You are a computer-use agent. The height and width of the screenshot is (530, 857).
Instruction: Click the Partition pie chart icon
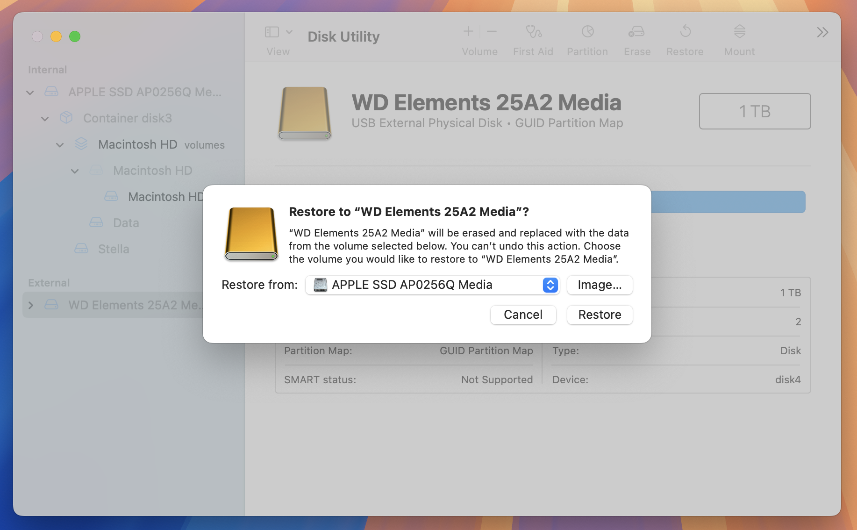click(x=587, y=31)
